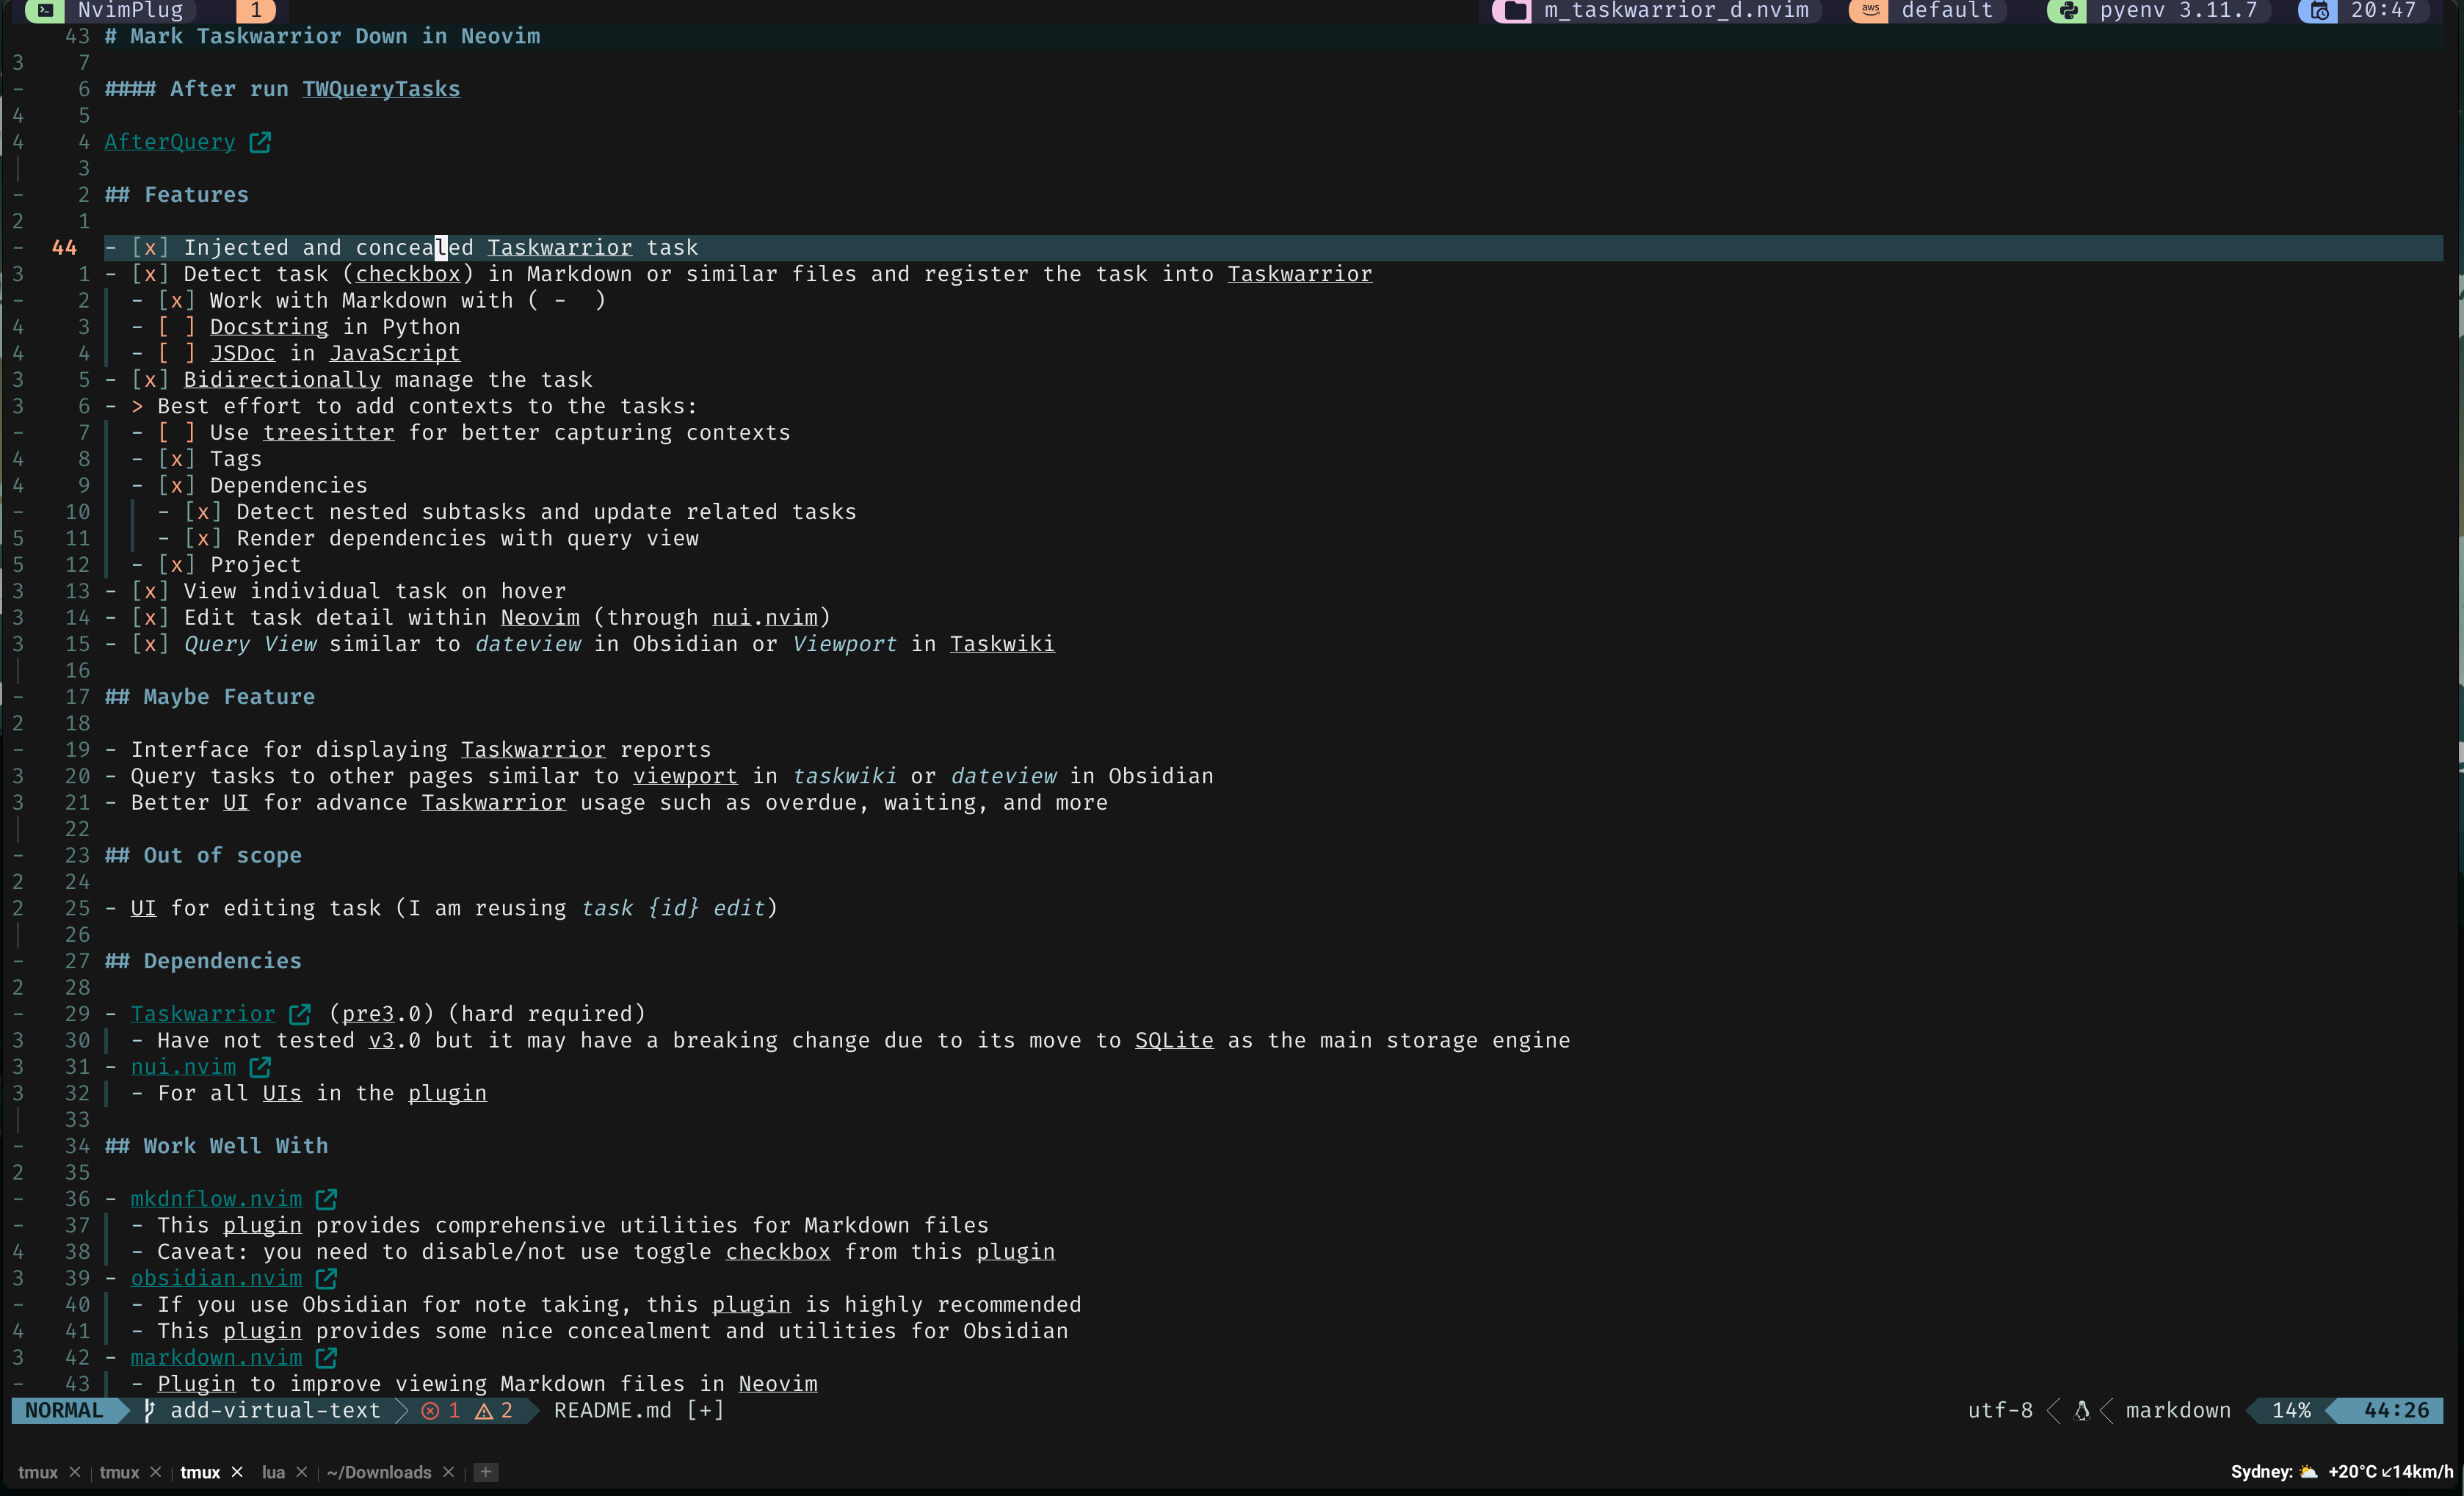Add a new terminal tab with plus
The width and height of the screenshot is (2464, 1496).
486,1472
